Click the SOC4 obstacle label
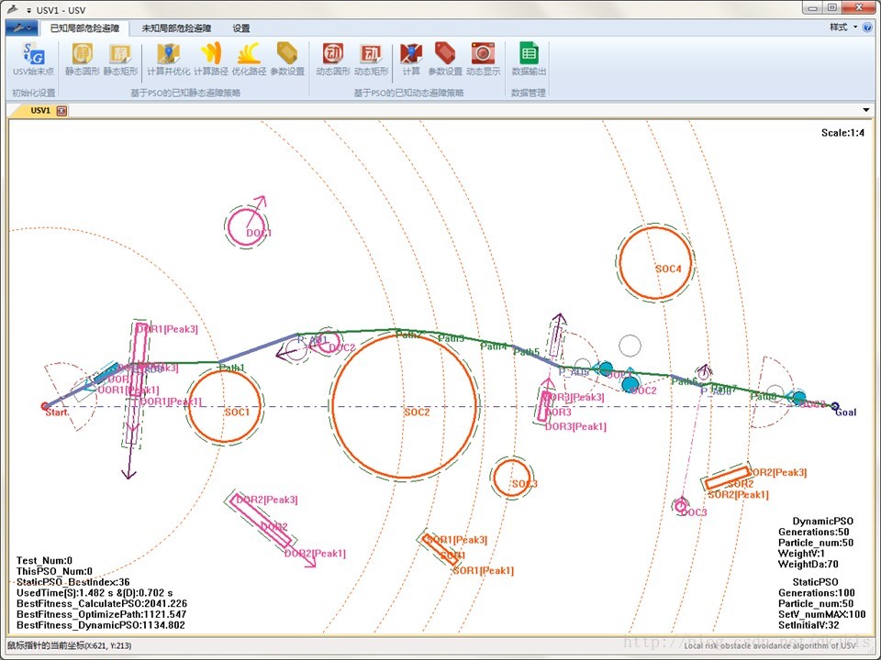Screen dimensions: 881x660 [x=668, y=269]
